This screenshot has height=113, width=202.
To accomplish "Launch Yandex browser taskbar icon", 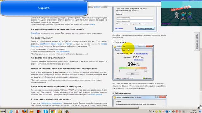I will tap(17, 111).
